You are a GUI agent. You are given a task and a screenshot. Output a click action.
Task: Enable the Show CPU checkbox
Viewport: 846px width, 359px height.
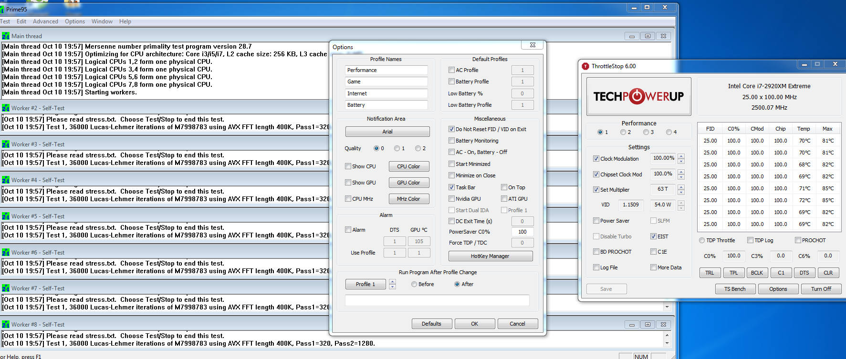click(348, 166)
